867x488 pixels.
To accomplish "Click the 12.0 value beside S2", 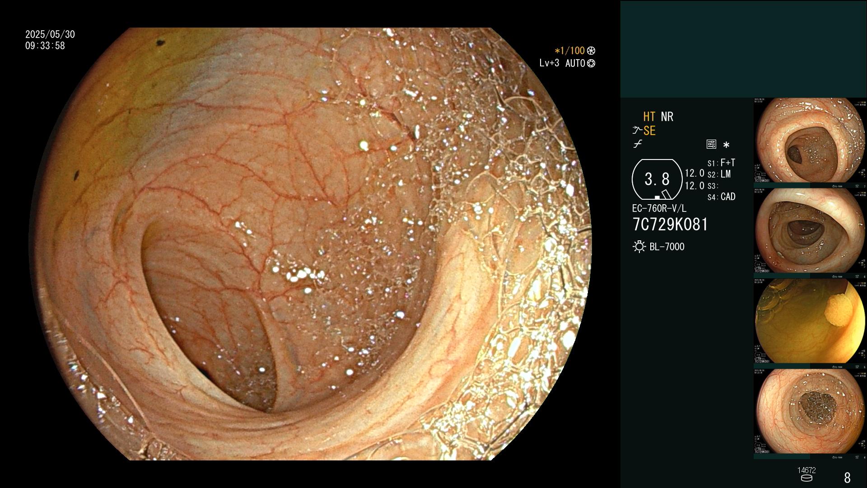I will click(695, 173).
